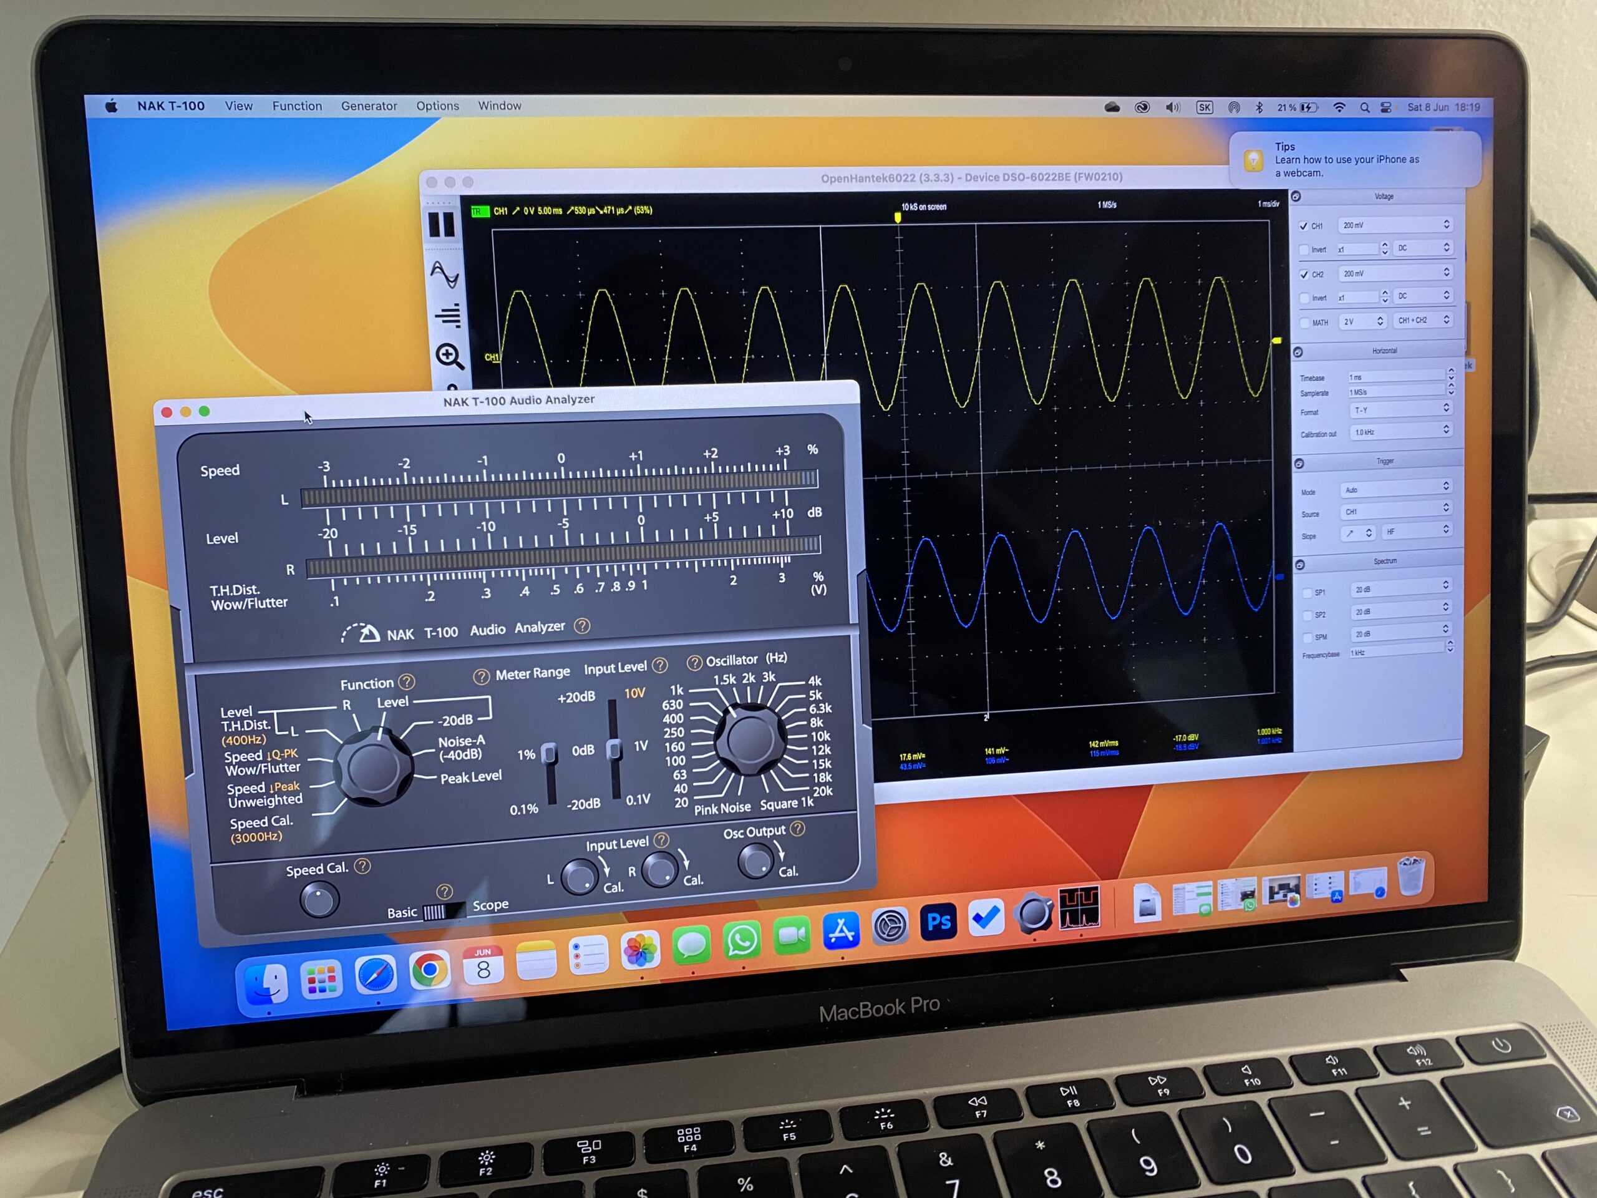This screenshot has height=1198, width=1597.
Task: Uncheck the CH2 channel checkbox
Action: pos(1304,275)
